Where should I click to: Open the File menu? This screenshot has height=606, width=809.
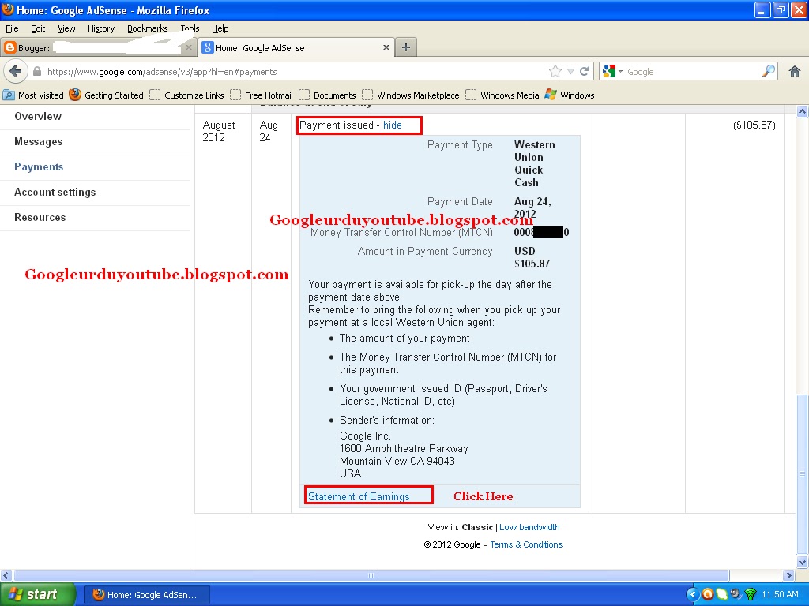(12, 28)
